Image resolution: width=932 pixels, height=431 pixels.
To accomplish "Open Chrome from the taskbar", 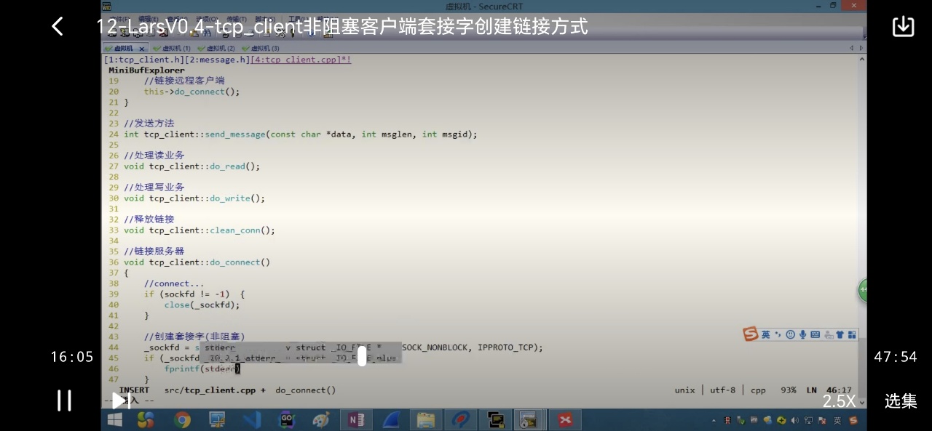I will [182, 419].
